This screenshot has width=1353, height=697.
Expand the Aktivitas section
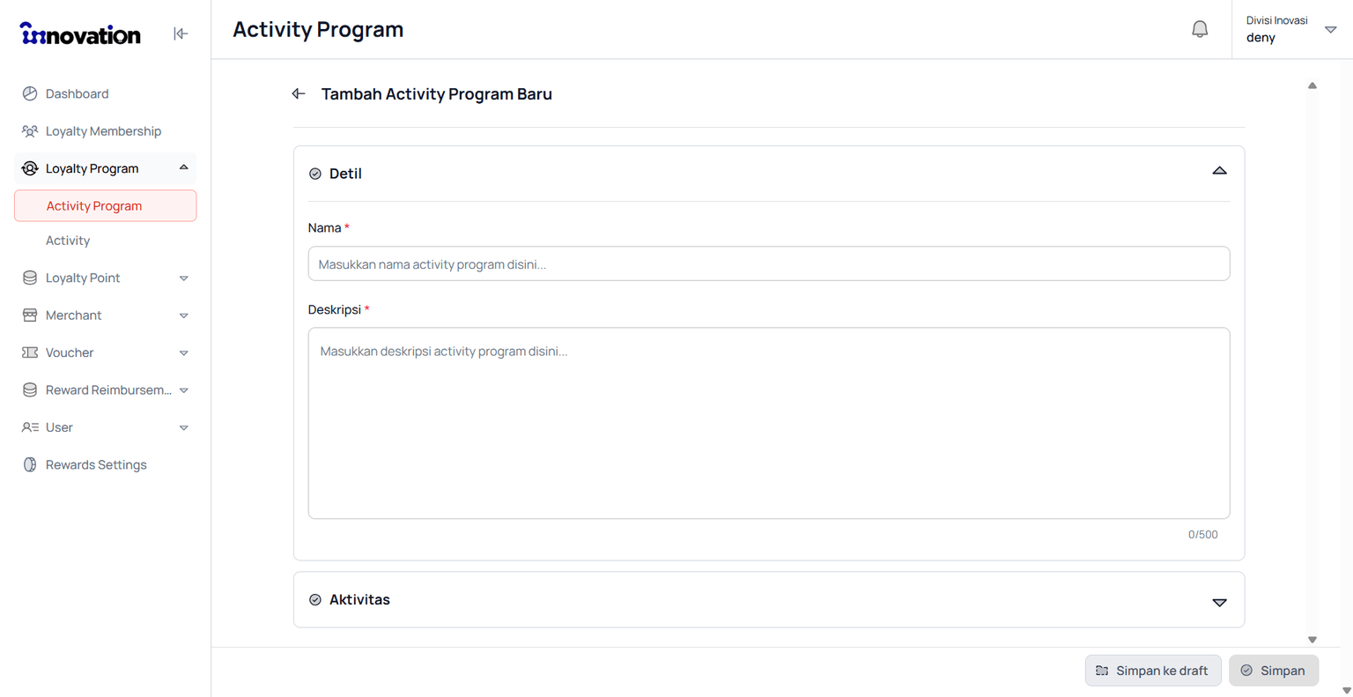[x=1219, y=603]
